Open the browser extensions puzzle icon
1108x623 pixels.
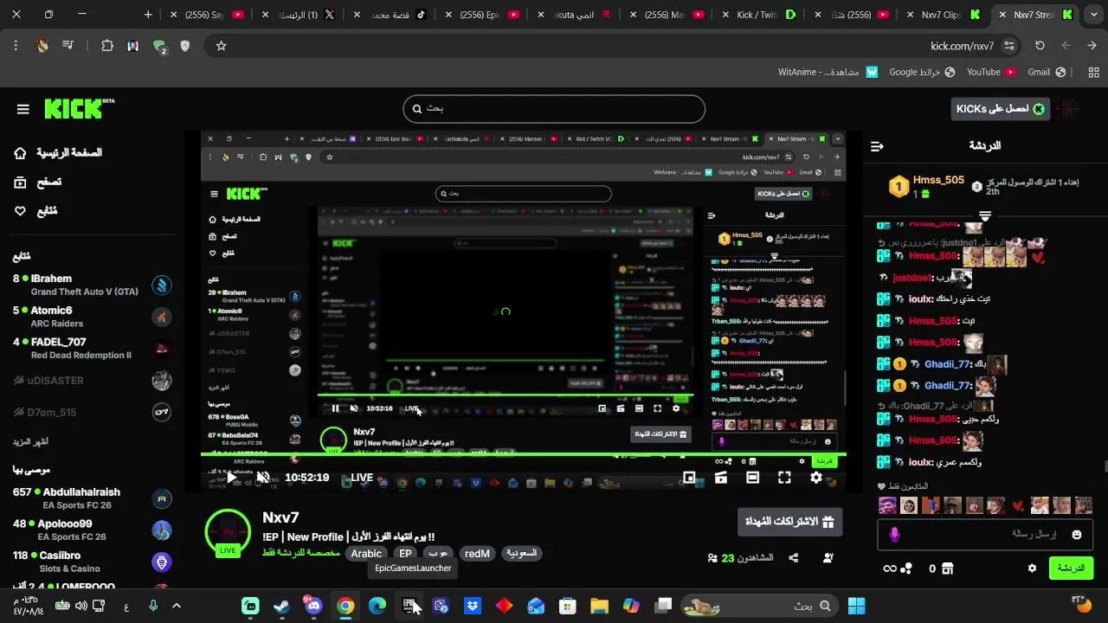(x=107, y=46)
